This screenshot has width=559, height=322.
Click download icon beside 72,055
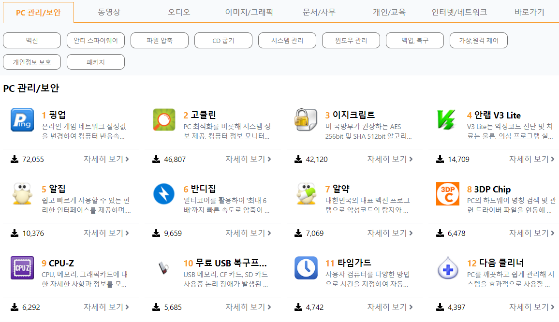[15, 160]
